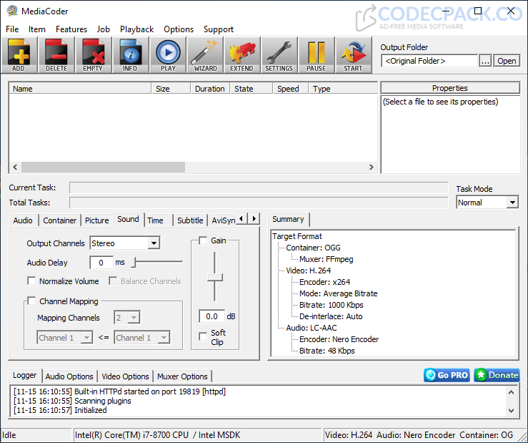Click the Audio Delay ms input field
Image resolution: width=528 pixels, height=443 pixels.
coord(101,263)
